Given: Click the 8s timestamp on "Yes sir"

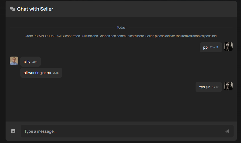Looking at the screenshot, I should click(x=213, y=87).
